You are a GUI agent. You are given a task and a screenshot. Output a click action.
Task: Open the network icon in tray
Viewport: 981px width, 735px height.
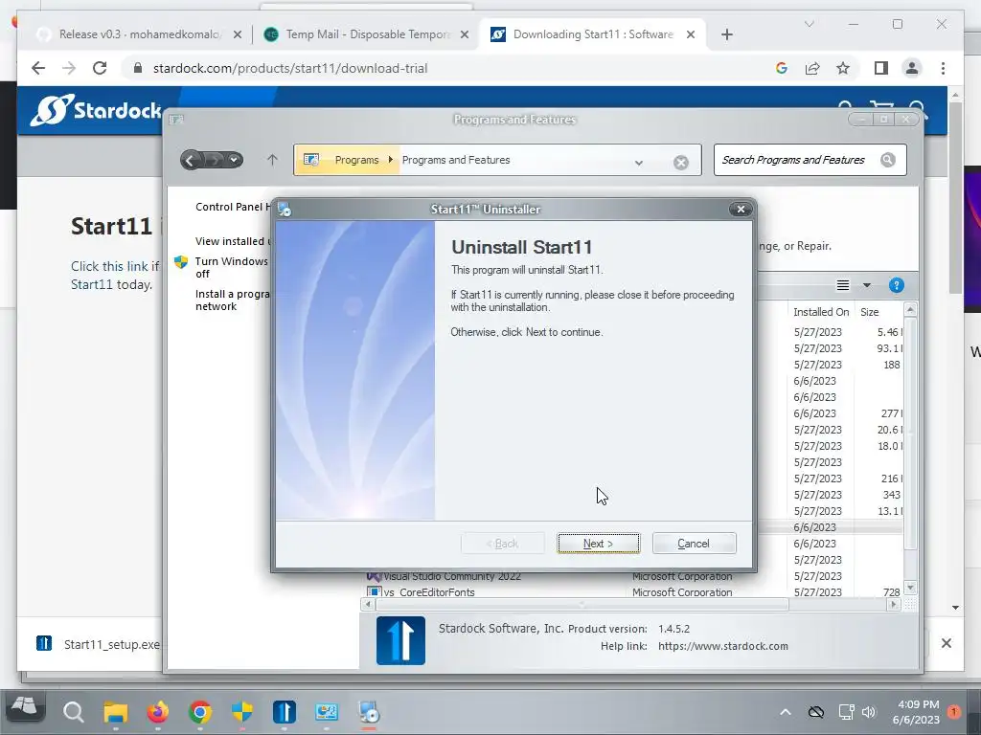pos(846,712)
